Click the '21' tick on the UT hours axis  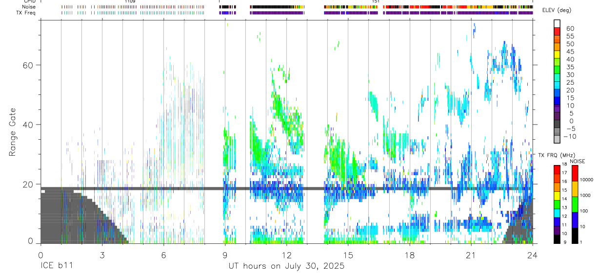point(471,255)
